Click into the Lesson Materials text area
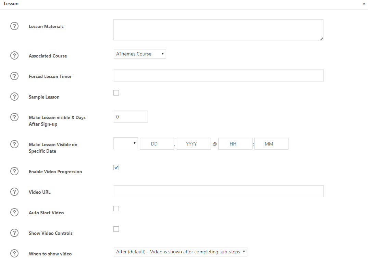The image size is (368, 265). pyautogui.click(x=218, y=30)
